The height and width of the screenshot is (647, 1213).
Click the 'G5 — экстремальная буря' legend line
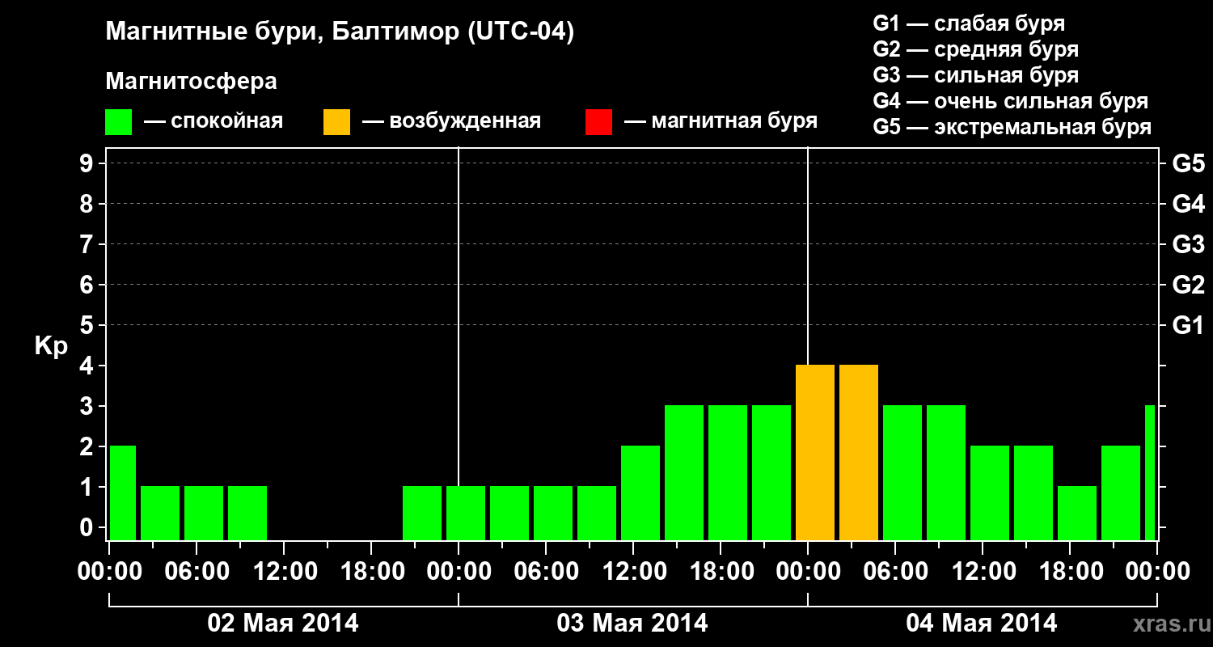[x=1012, y=127]
